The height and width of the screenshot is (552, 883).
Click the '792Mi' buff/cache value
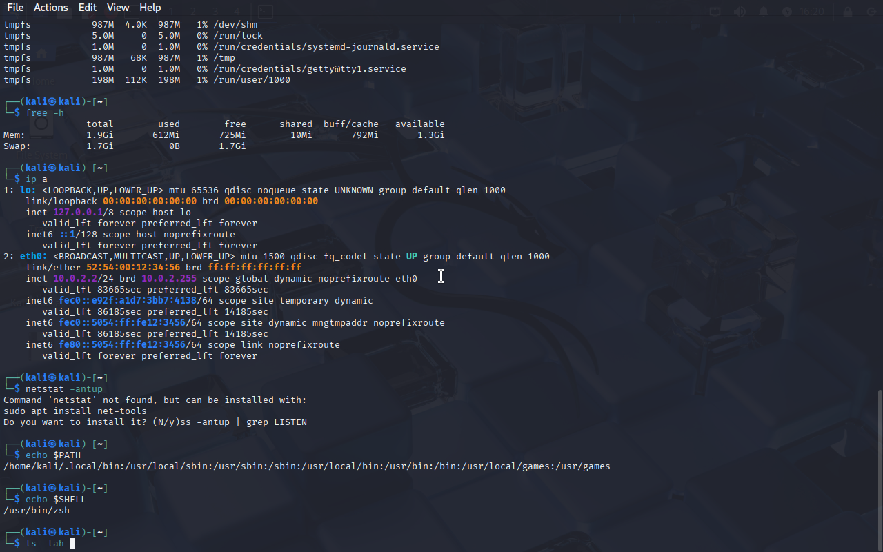(365, 135)
